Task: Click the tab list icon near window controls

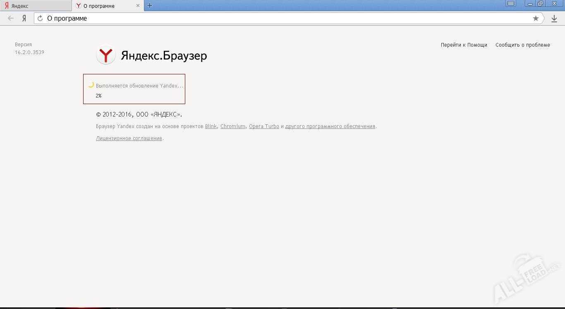Action: coord(511,3)
